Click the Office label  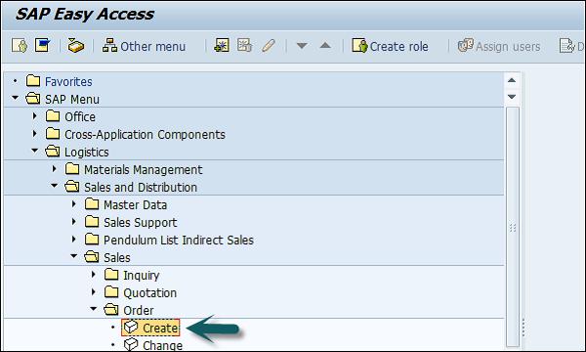tap(80, 117)
